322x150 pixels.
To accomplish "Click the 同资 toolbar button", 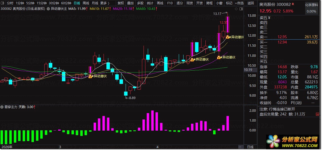I will click(190, 3).
